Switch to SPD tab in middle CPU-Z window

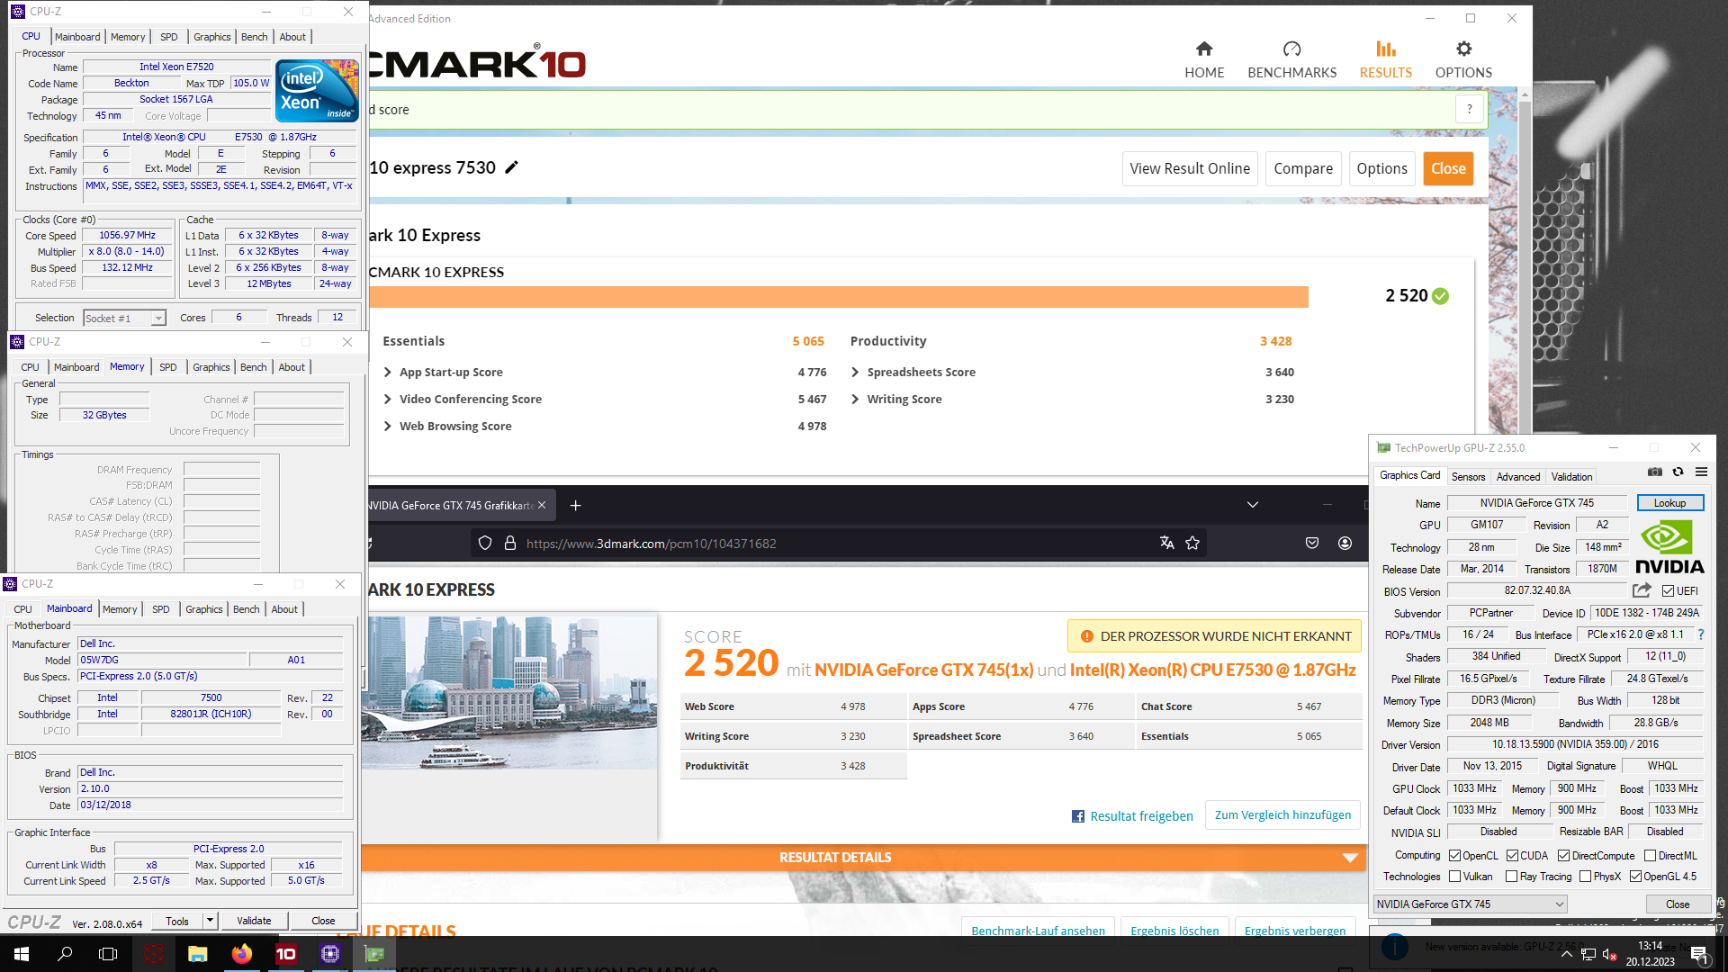pos(168,367)
